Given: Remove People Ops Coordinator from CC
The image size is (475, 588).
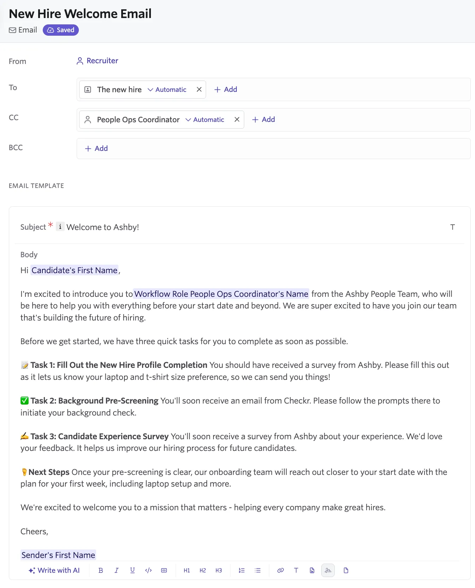Looking at the screenshot, I should pos(237,119).
